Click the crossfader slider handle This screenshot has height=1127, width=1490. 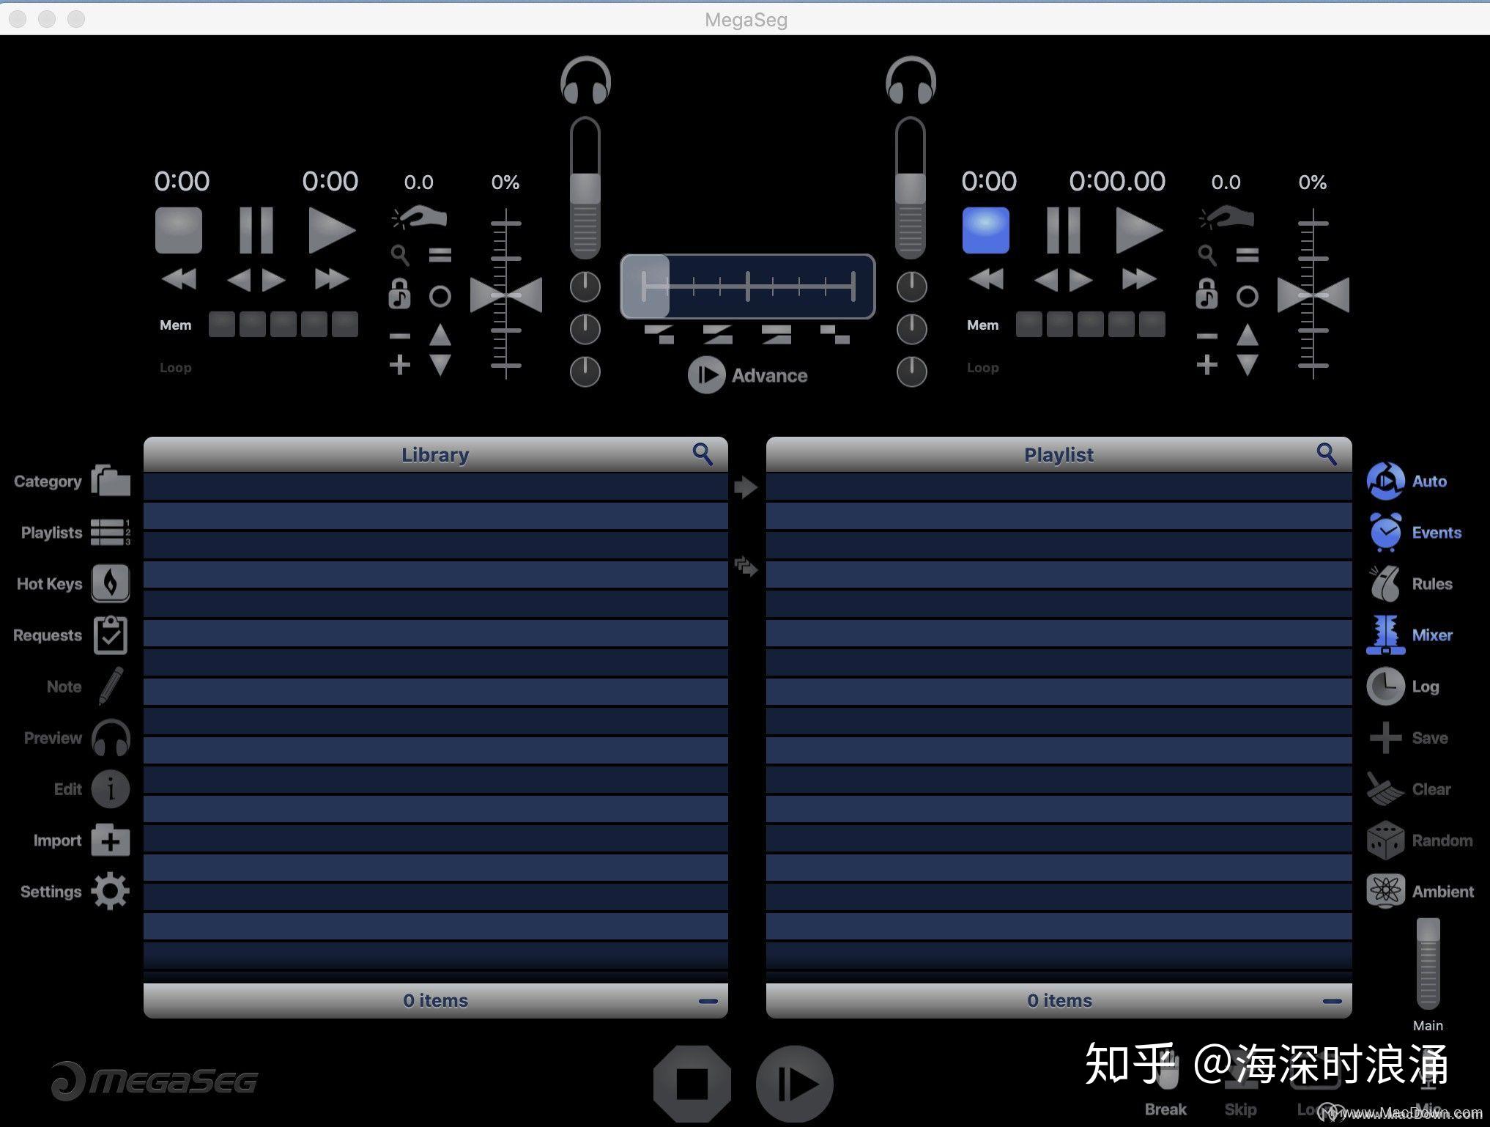coord(645,286)
